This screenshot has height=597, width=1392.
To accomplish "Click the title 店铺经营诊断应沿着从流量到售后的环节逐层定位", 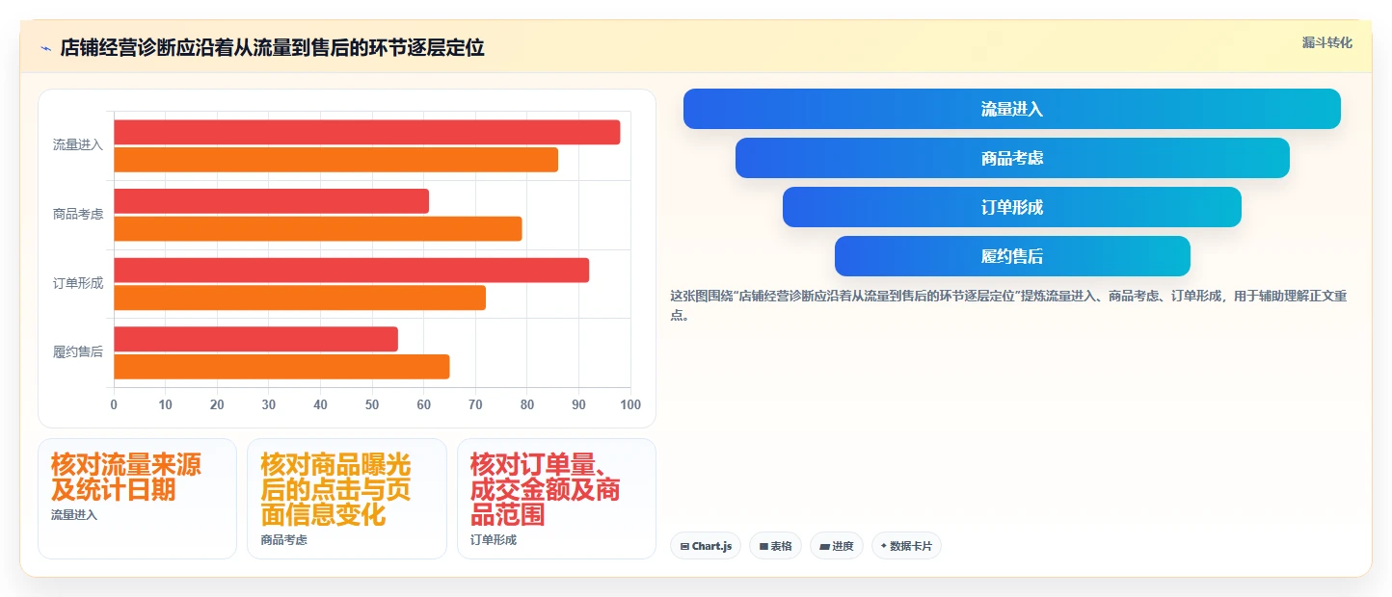I will pyautogui.click(x=273, y=47).
